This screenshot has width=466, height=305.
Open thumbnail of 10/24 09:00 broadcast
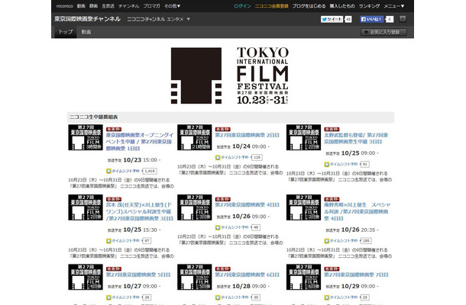pos(195,137)
